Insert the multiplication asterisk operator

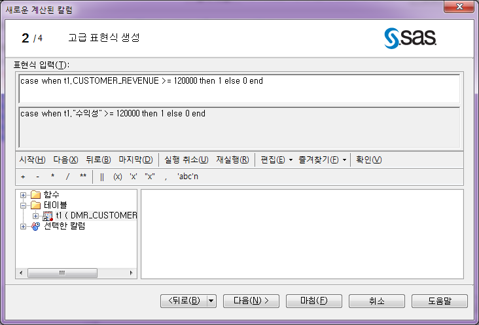click(x=52, y=176)
